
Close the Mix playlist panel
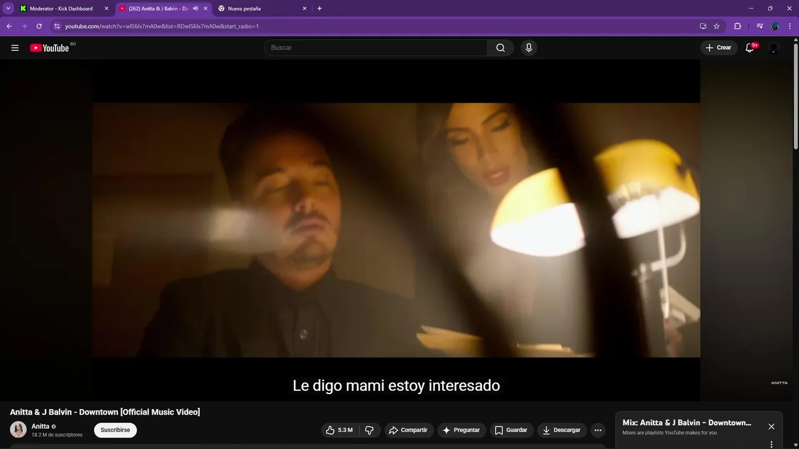click(x=772, y=427)
